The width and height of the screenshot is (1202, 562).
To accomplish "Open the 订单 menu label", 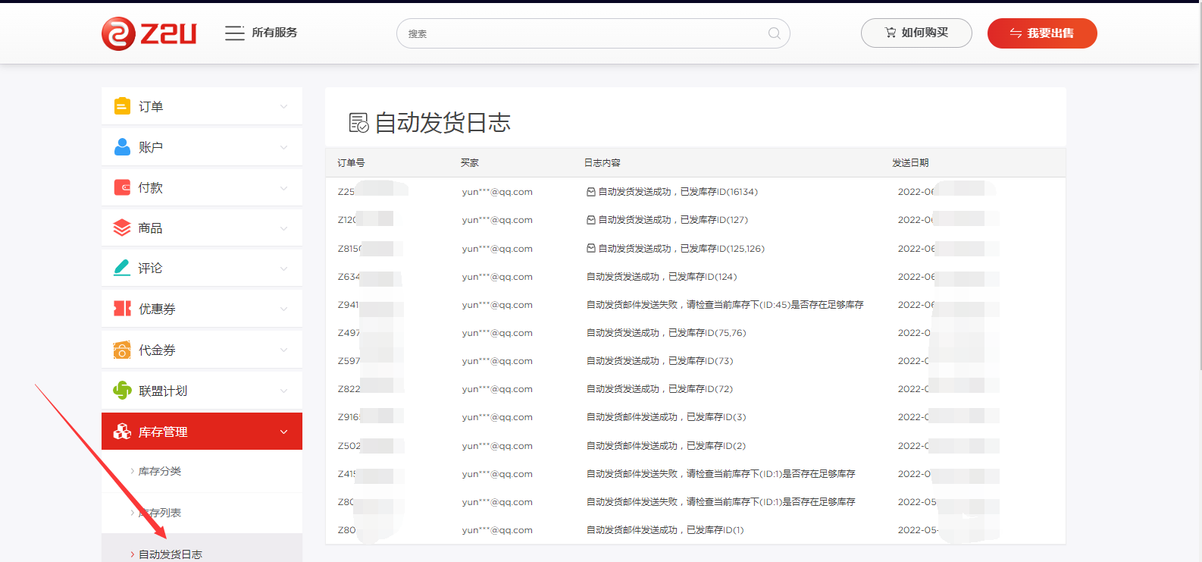I will (x=151, y=107).
